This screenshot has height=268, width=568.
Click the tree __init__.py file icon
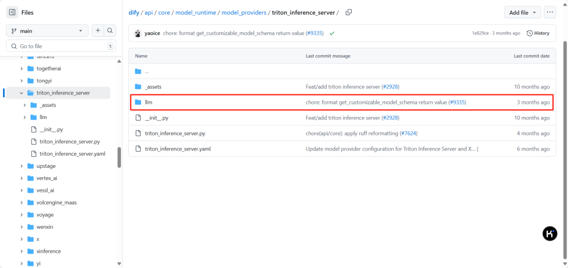33,130
